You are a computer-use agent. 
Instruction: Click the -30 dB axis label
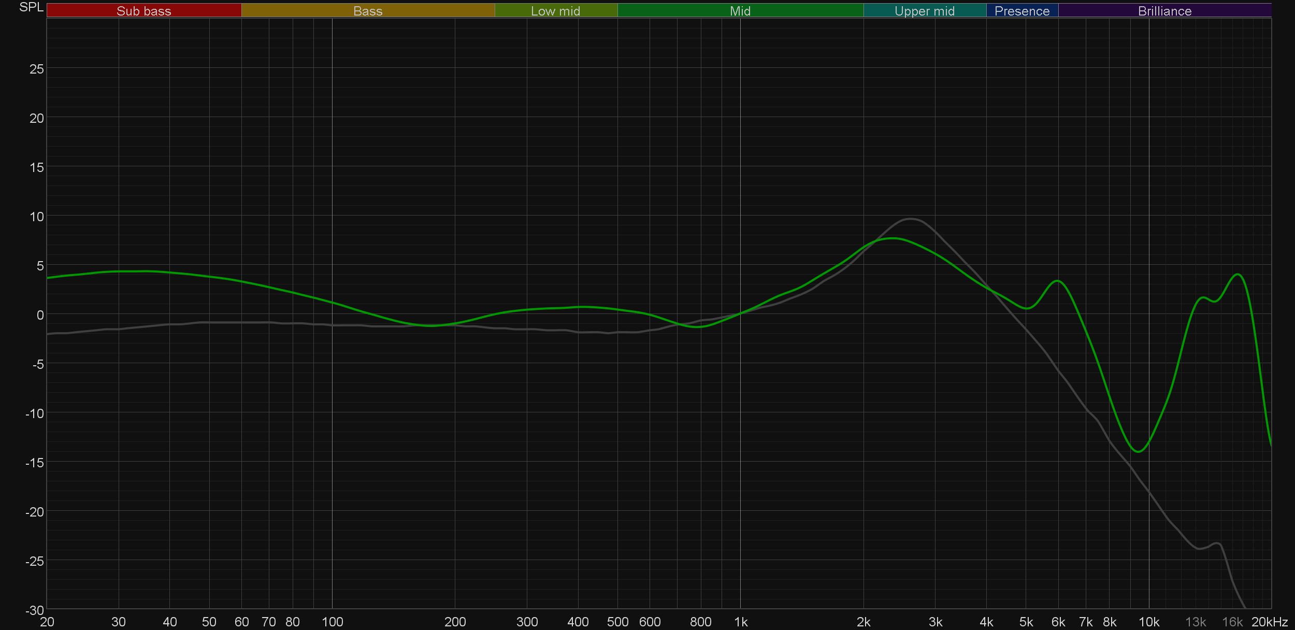point(35,610)
